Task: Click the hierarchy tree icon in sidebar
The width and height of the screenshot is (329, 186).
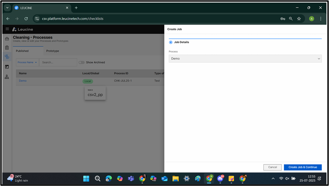Action: [x=7, y=77]
